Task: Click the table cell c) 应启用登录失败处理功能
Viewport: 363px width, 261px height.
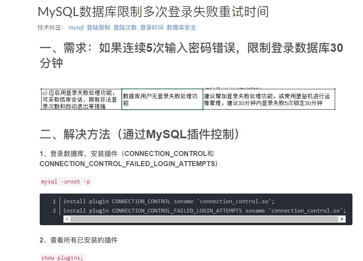Action: 81,100
